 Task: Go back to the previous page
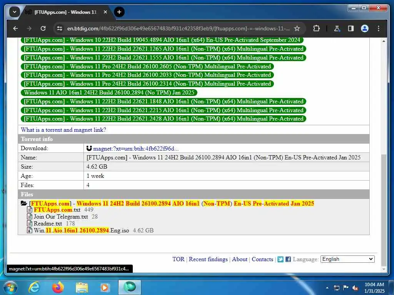(x=15, y=28)
